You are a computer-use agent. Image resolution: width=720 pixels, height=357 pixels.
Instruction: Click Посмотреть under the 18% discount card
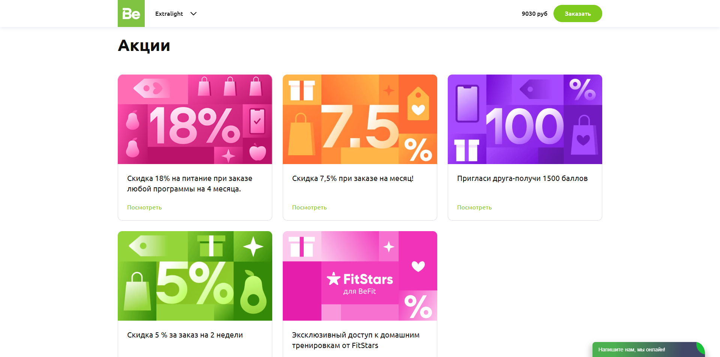(144, 208)
